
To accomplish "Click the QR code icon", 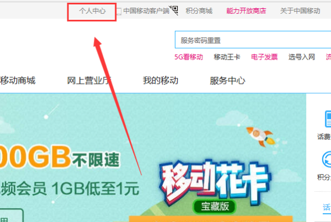I will pyautogui.click(x=174, y=10).
